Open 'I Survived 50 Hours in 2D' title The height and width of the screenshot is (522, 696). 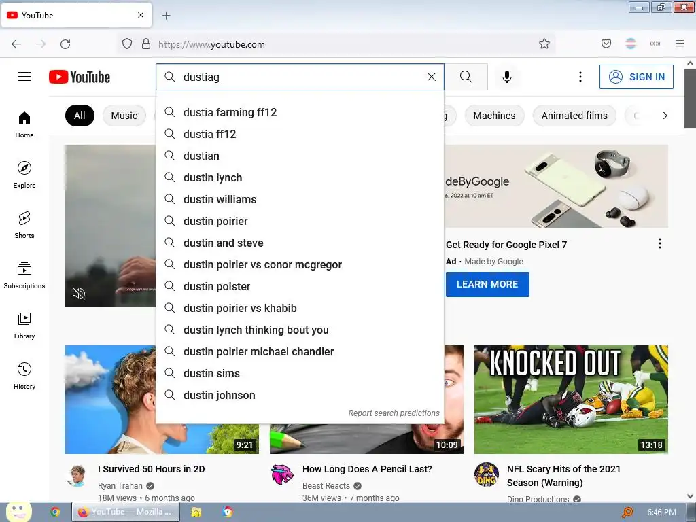(x=152, y=469)
